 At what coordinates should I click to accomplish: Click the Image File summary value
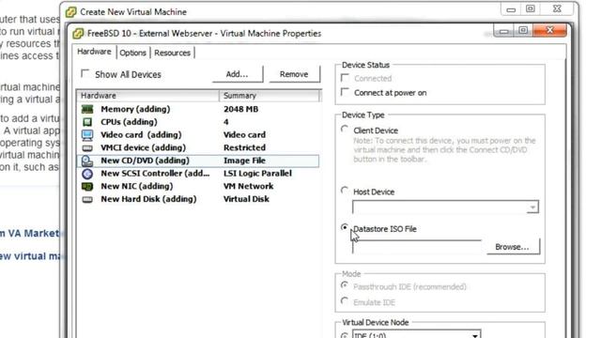tap(244, 161)
